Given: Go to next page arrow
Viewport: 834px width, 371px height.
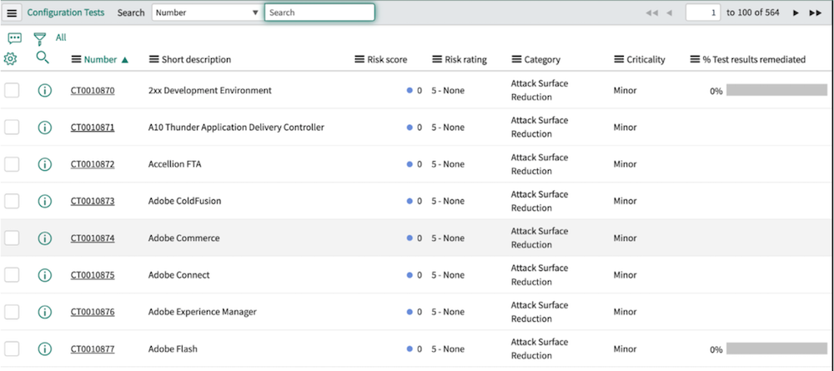Looking at the screenshot, I should pos(796,13).
